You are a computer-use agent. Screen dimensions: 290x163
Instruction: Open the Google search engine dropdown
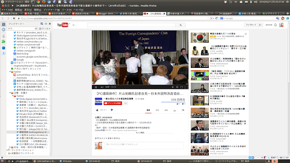(x=222, y=18)
